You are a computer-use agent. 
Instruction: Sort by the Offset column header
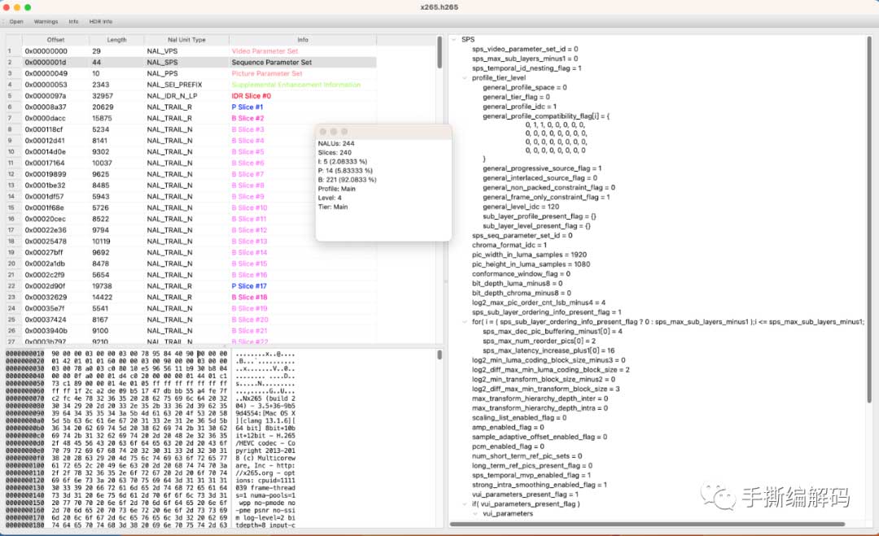point(55,40)
